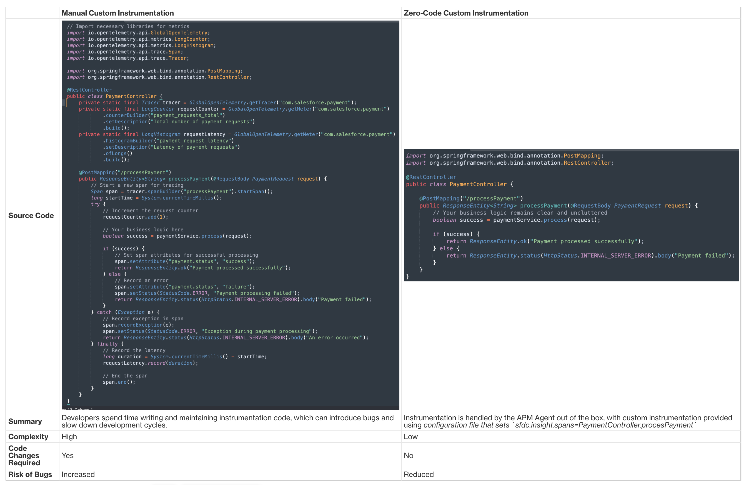Click the span.recordException(e) code line
This screenshot has width=746, height=485.
point(138,325)
